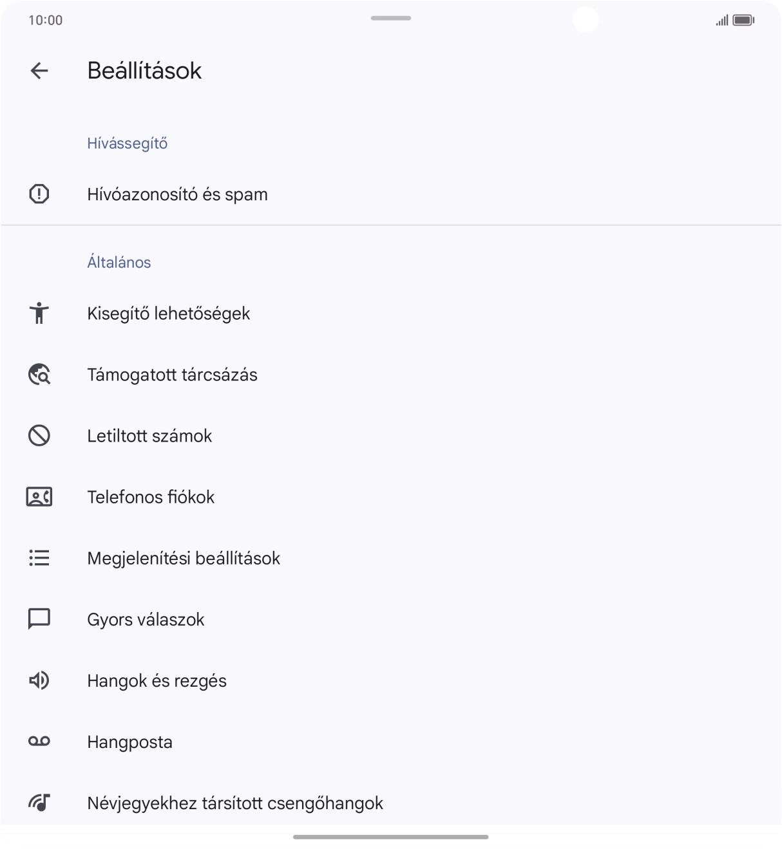Image resolution: width=782 pixels, height=849 pixels.
Task: Click the quick responses speech bubble icon
Action: tap(39, 619)
